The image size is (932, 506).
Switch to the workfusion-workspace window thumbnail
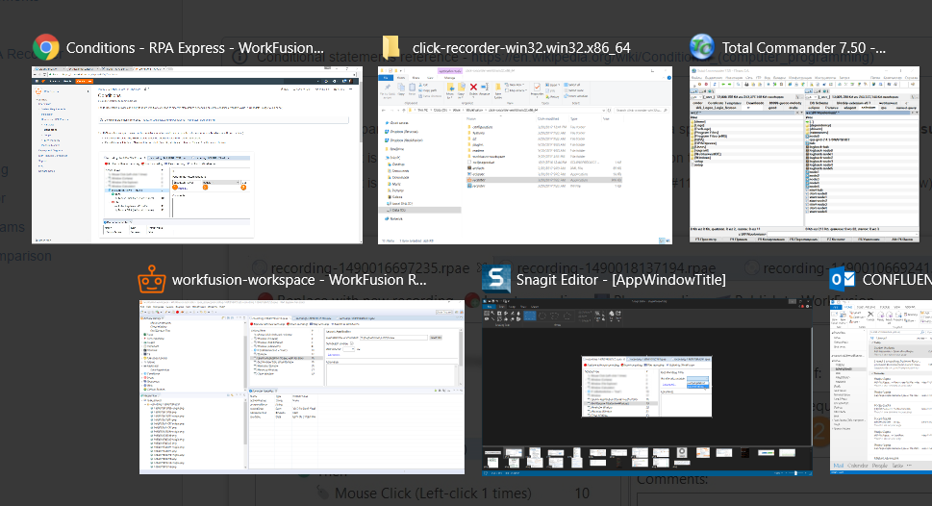click(x=302, y=387)
